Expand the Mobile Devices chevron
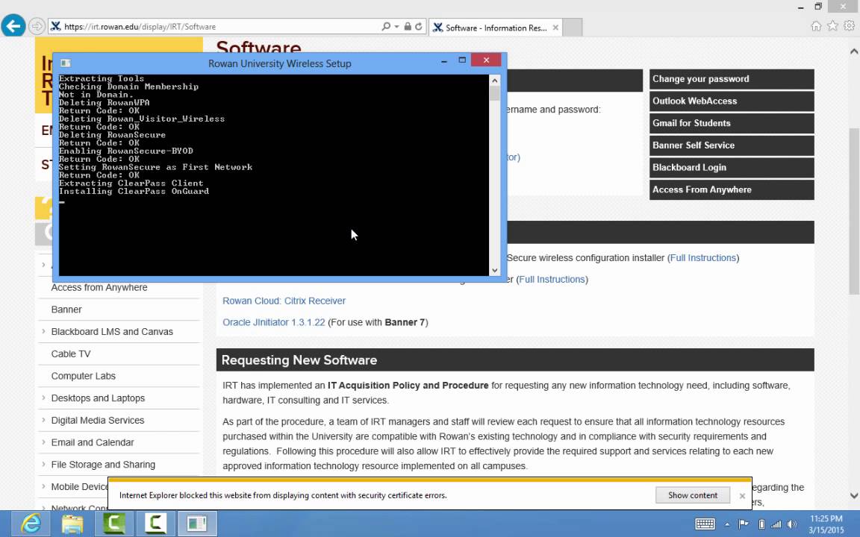The image size is (860, 537). [x=43, y=486]
